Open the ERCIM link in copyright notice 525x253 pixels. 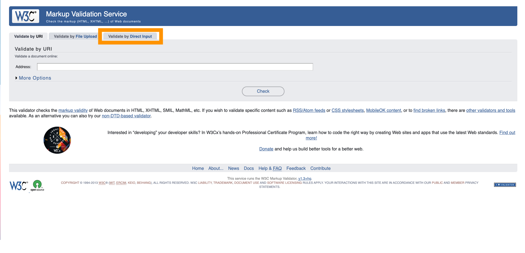[121, 183]
